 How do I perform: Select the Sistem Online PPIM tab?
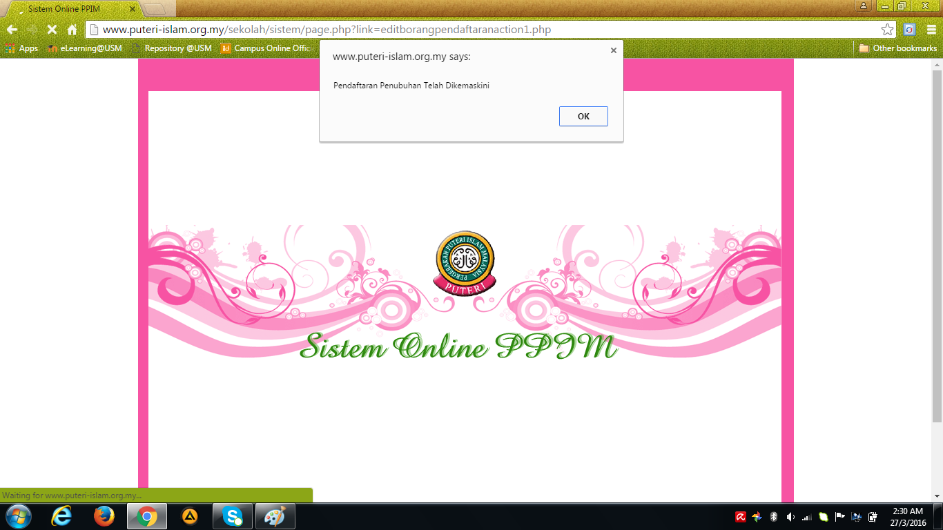coord(70,10)
